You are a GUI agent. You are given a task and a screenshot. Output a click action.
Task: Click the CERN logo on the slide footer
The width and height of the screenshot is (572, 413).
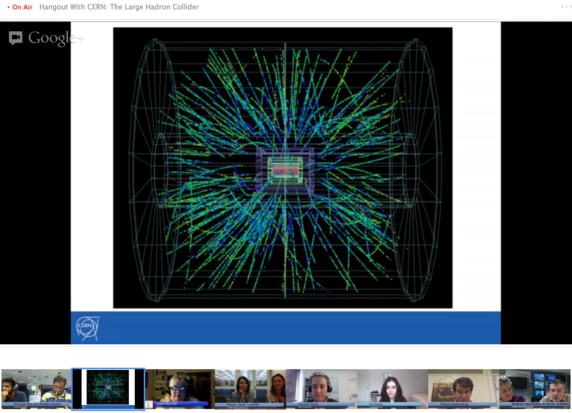pos(88,328)
